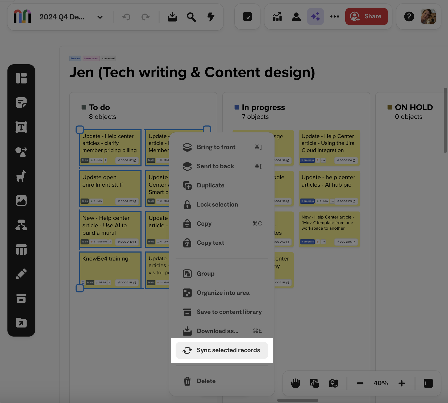448x403 pixels.
Task: Open the three-dots more options menu
Action: coord(334,16)
